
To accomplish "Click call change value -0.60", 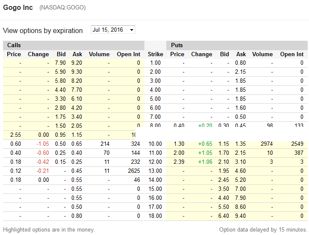I will point(43,153).
